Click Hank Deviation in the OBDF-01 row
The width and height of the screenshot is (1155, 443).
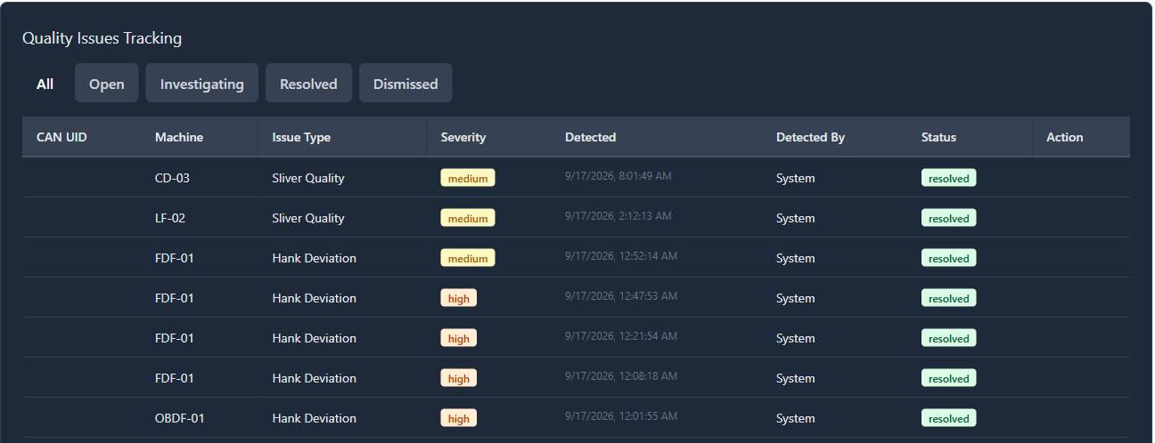[x=314, y=418]
